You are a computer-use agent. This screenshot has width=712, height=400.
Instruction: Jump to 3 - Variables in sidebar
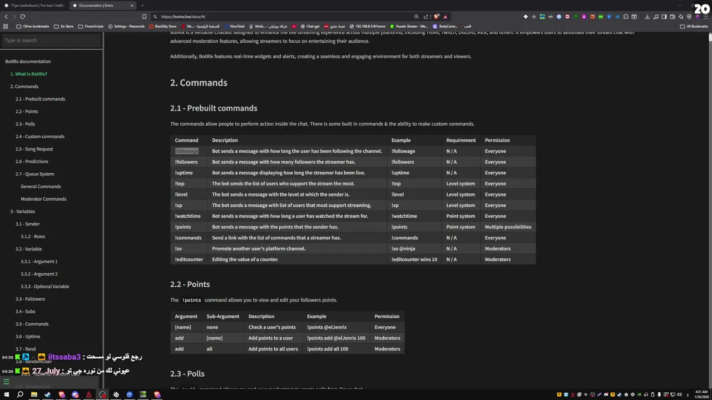pos(22,212)
